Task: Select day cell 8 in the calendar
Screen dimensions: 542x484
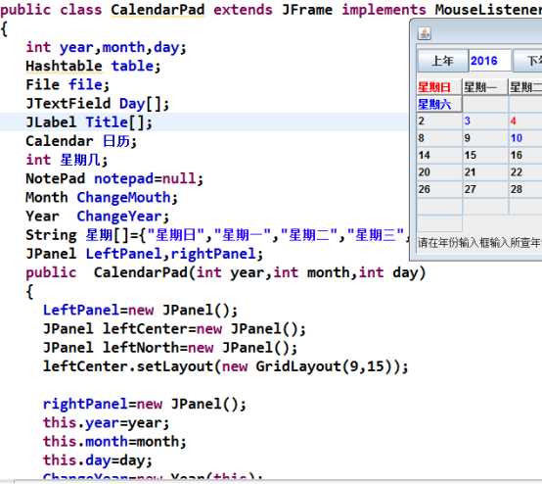Action: [439, 138]
